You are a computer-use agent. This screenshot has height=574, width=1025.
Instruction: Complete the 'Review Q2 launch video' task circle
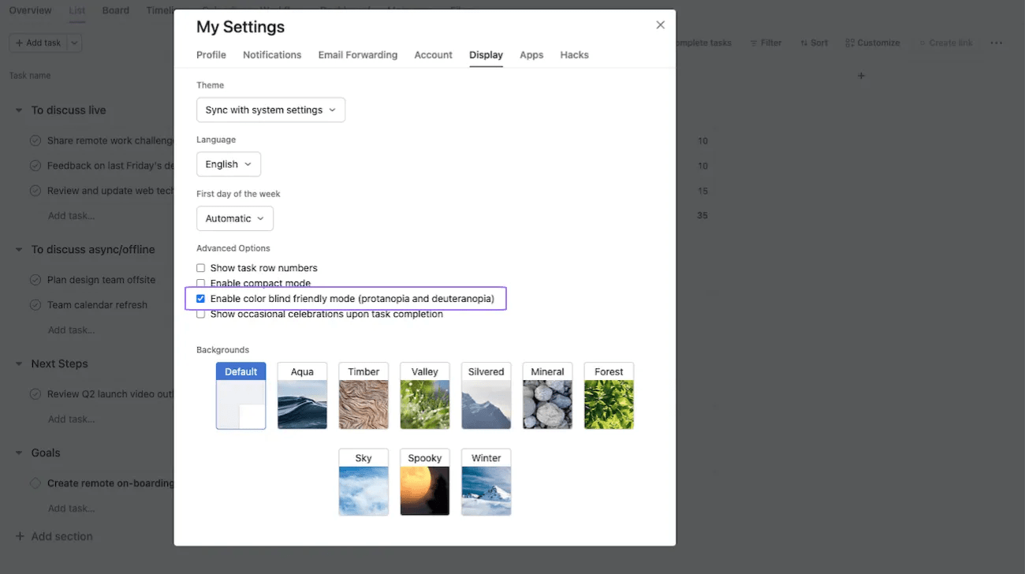35,394
